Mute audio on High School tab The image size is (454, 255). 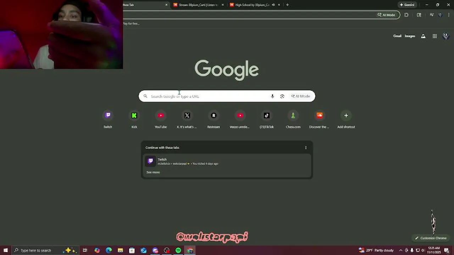[273, 5]
